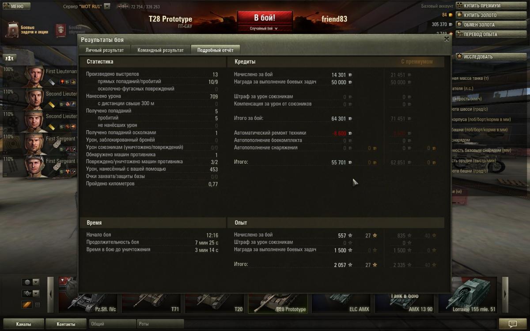
Task: Expand the Случайный бой battle type dropdown
Action: [x=265, y=28]
